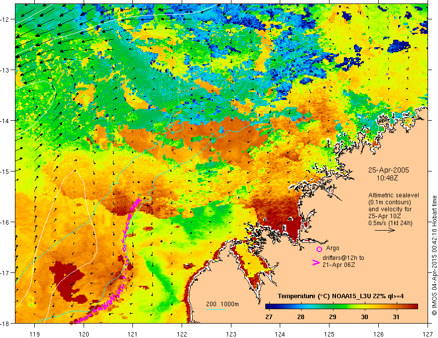Click the latitude axis label '-13'
This screenshot has width=438, height=338.
tap(5, 70)
